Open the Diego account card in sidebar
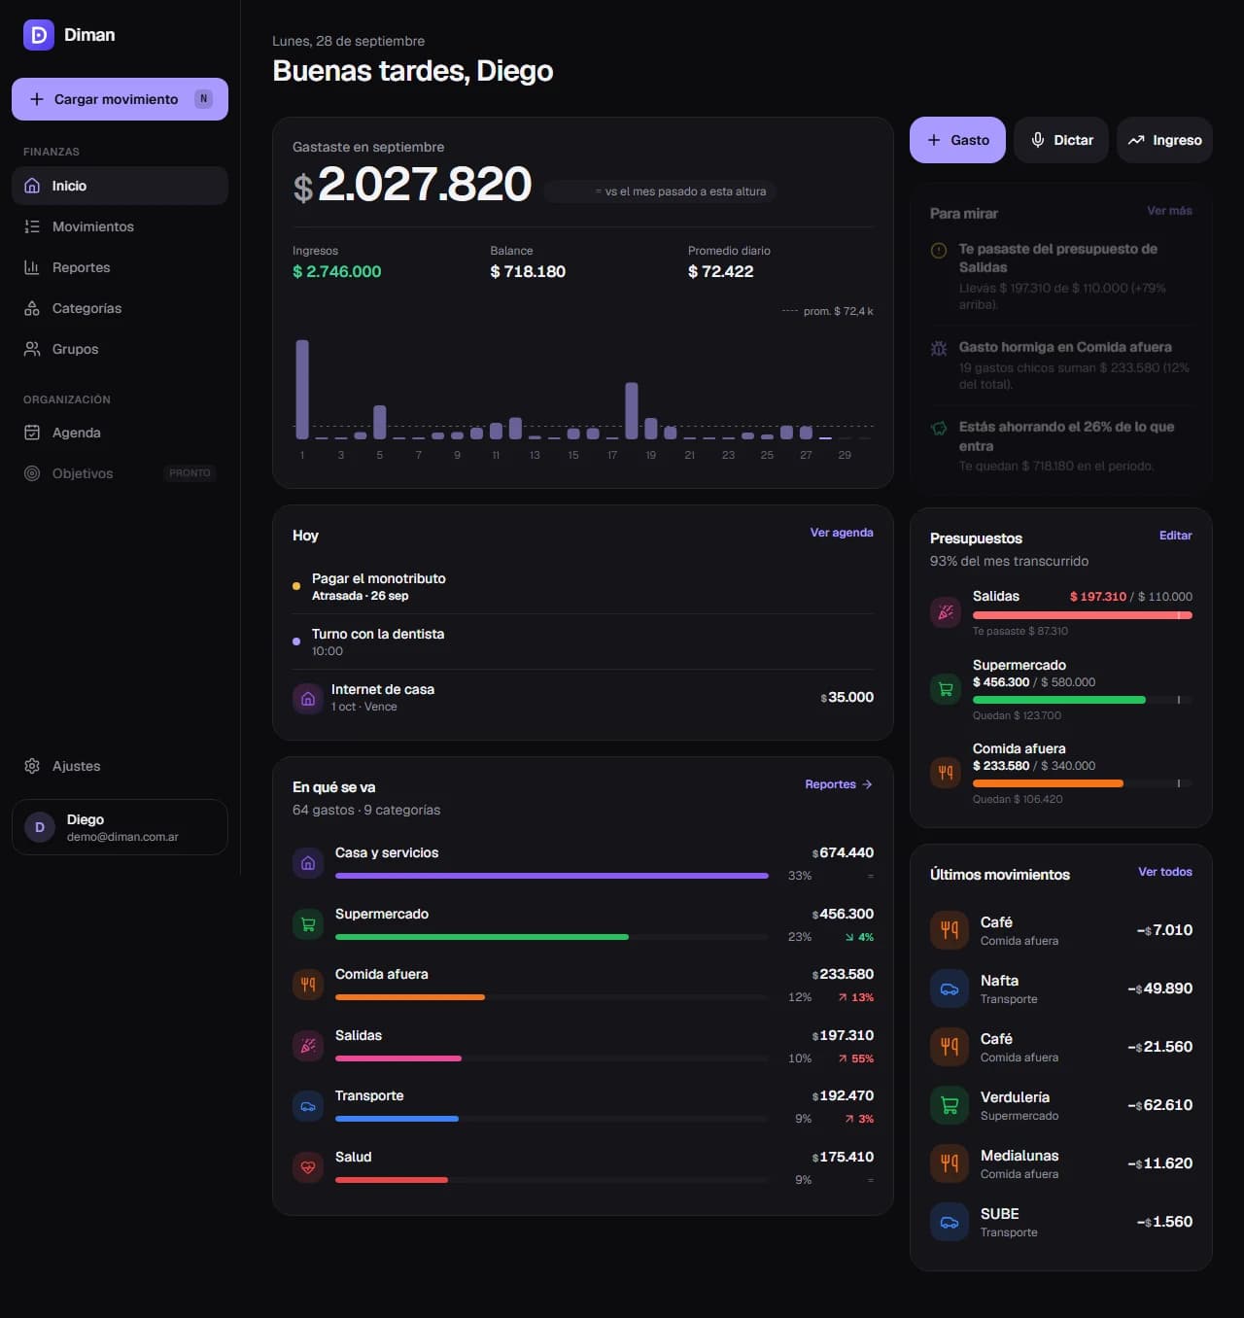Image resolution: width=1244 pixels, height=1318 pixels. coord(120,827)
